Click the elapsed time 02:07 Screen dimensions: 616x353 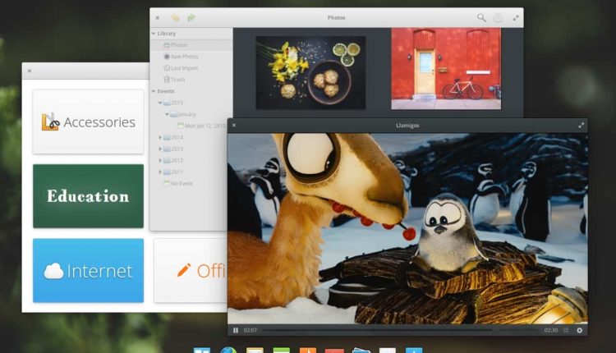click(x=251, y=330)
